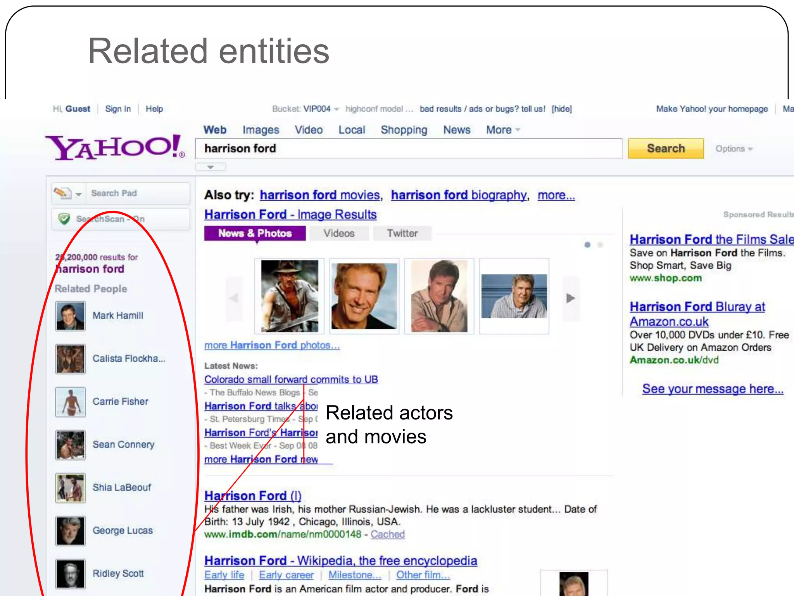794x596 pixels.
Task: Open the smiling close-up photo thumbnail
Action: click(364, 296)
